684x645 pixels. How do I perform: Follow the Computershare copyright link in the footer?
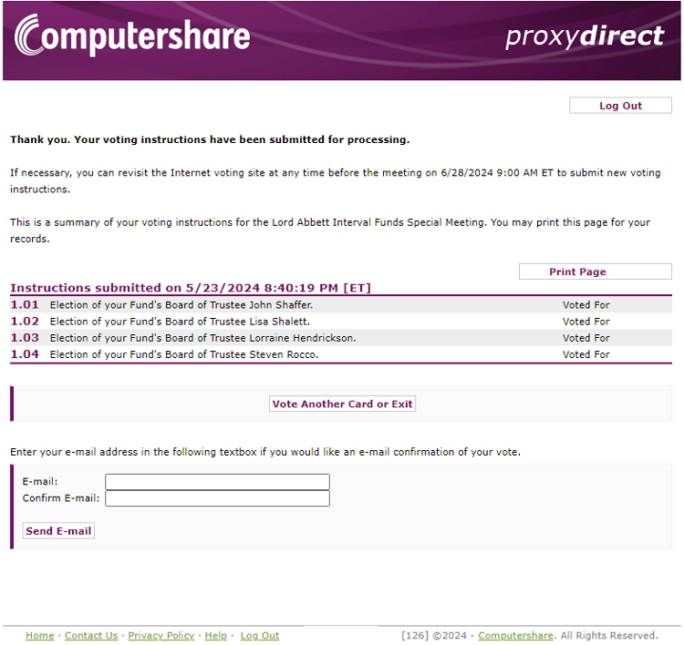(515, 636)
